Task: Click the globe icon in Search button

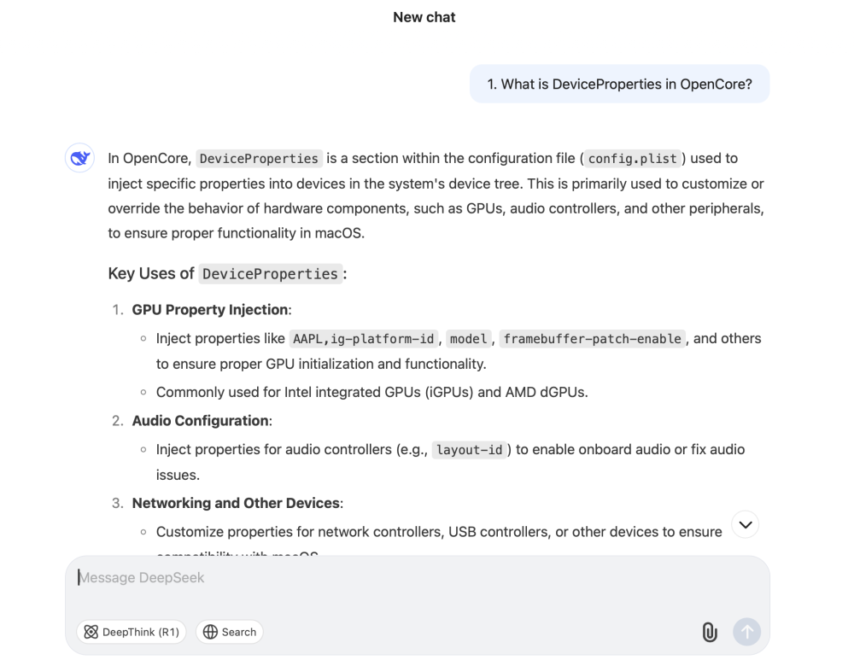Action: click(210, 632)
